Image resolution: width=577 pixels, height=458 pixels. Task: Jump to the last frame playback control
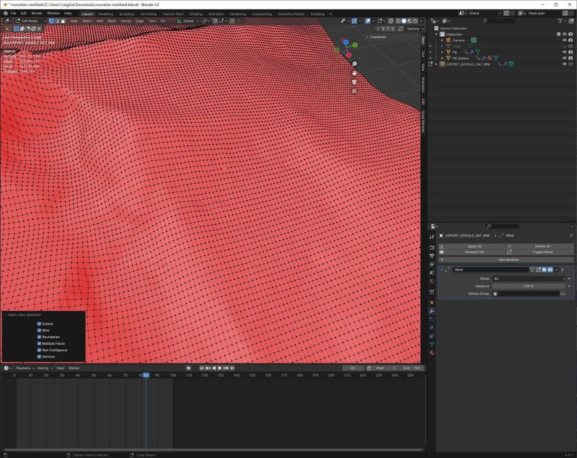click(x=232, y=368)
